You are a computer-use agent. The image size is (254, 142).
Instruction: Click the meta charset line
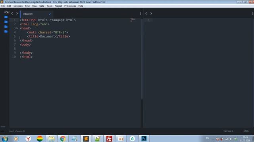(x=48, y=32)
